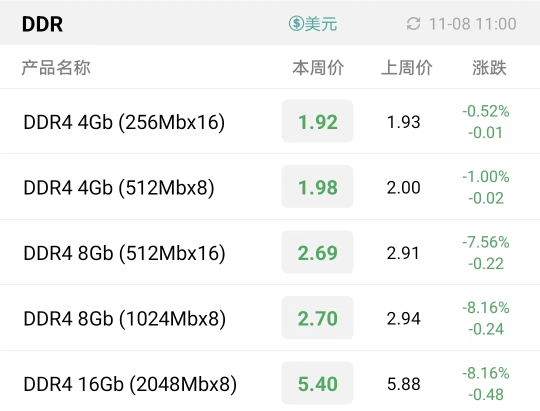Tap the 2.69 current-week price badge
The image size is (540, 411).
(x=317, y=252)
